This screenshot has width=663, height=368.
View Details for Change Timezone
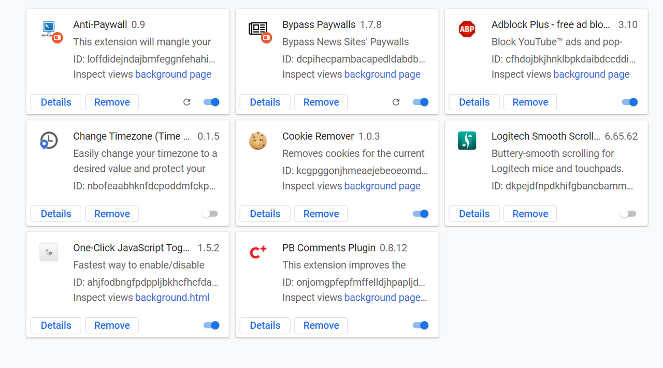coord(56,214)
